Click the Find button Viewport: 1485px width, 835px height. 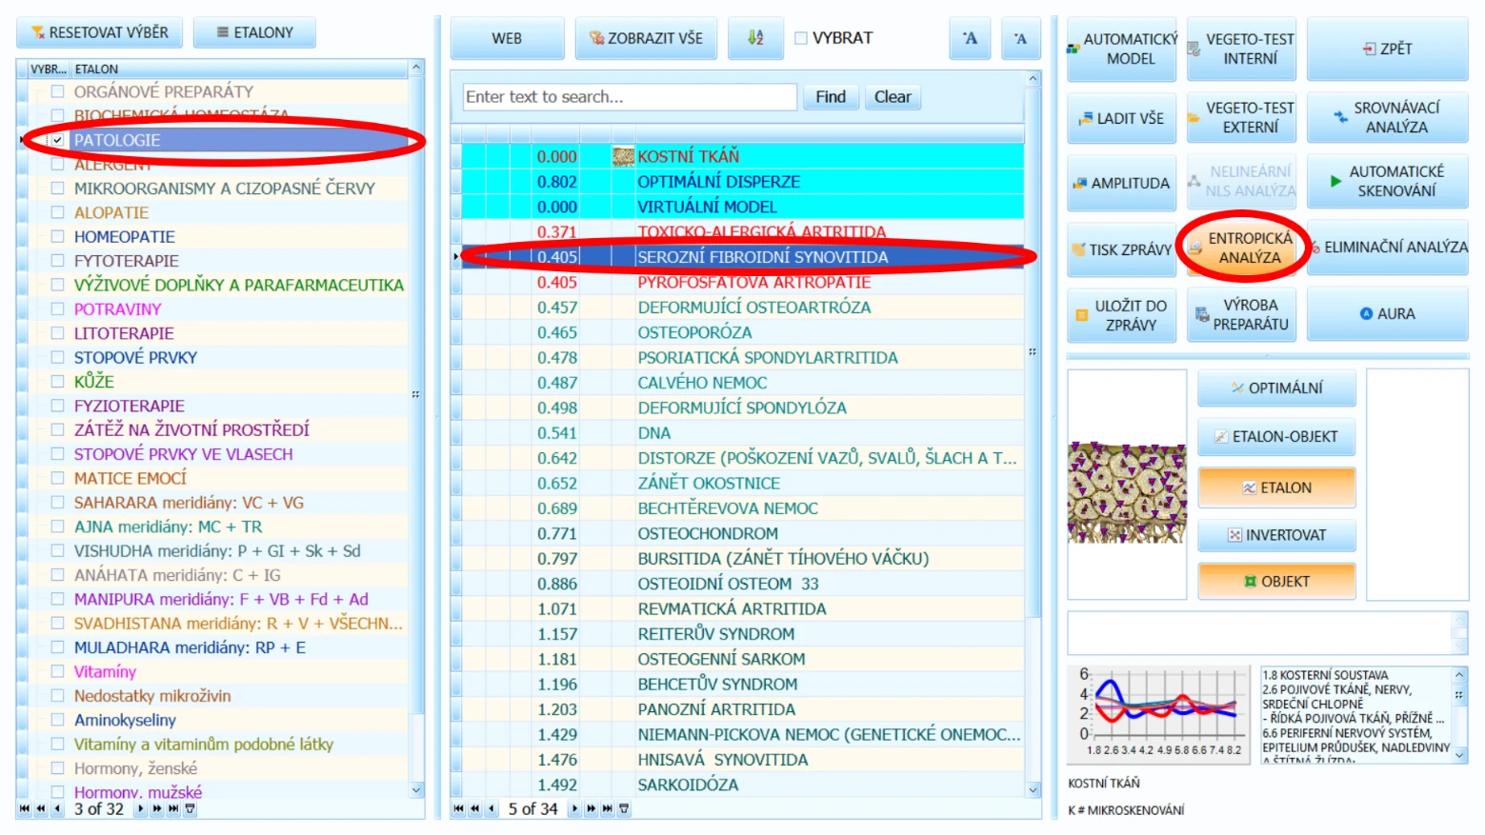[x=831, y=97]
